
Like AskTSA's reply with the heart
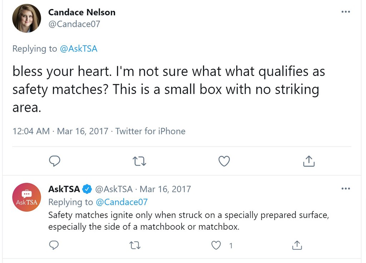216,245
